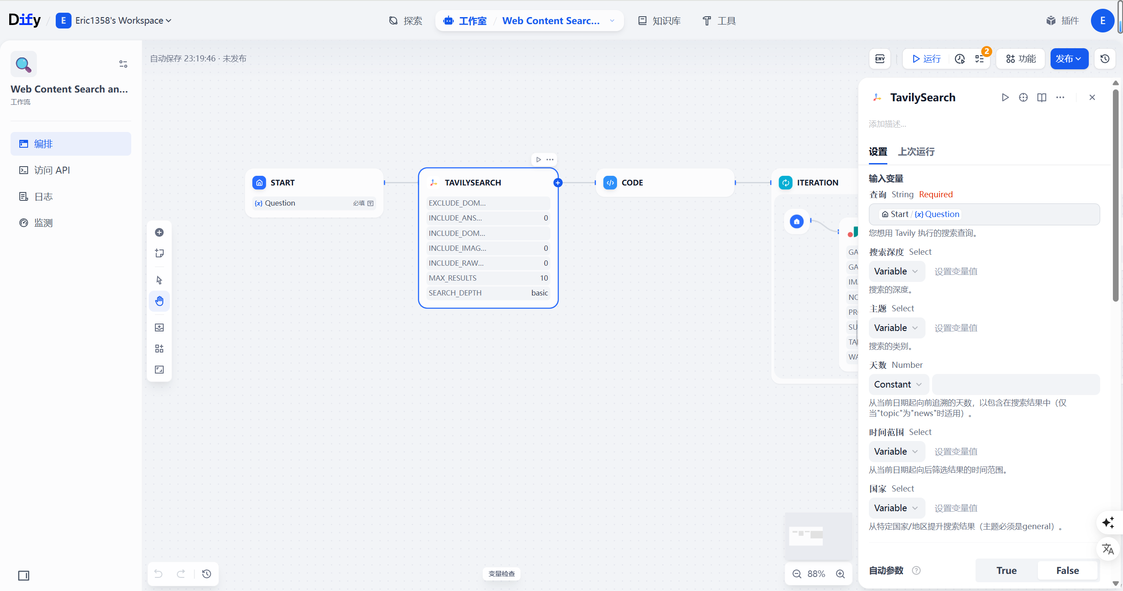Open country Variable type dropdown
This screenshot has width=1123, height=591.
897,508
